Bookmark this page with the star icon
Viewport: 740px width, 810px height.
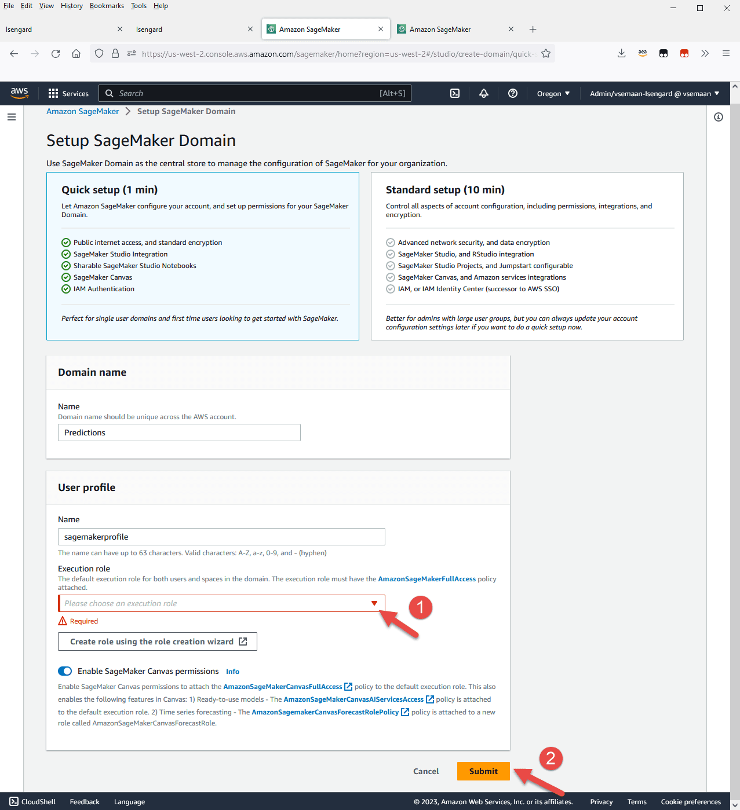coord(546,54)
